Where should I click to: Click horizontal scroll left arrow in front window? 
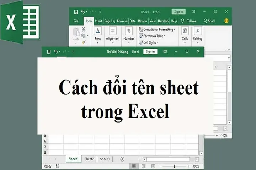(x=145, y=159)
